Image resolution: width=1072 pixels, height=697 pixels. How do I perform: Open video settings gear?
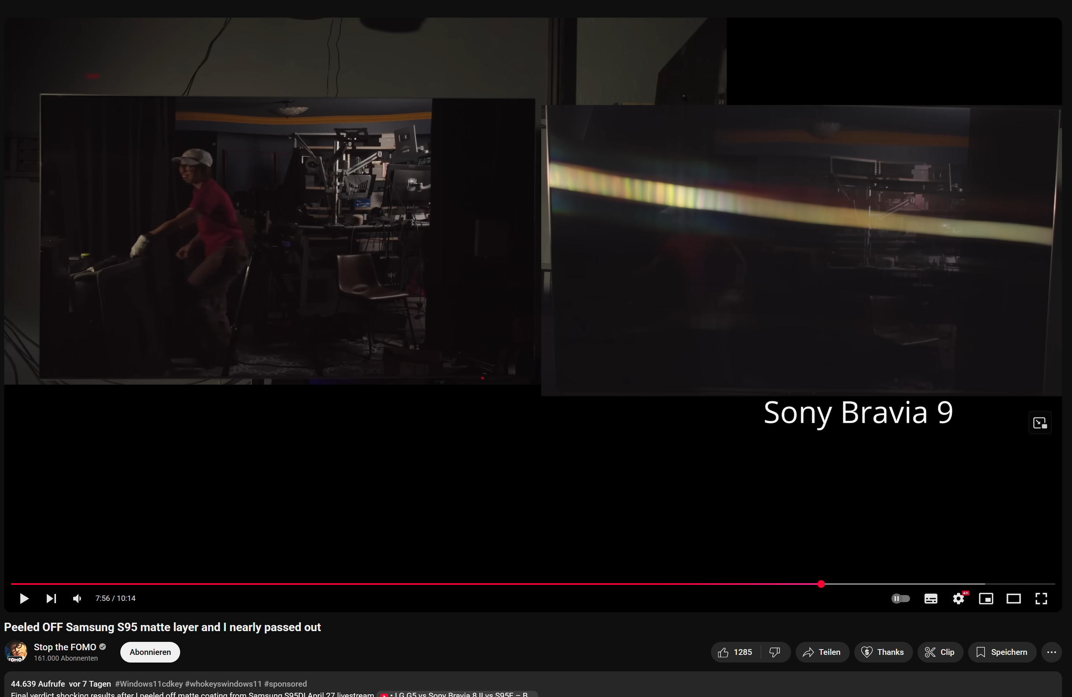[958, 599]
